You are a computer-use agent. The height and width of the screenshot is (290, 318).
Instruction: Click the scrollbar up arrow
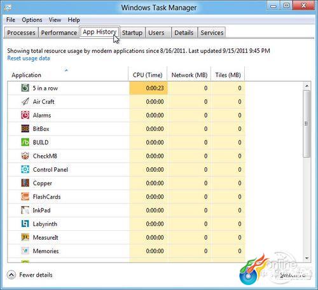coord(307,86)
